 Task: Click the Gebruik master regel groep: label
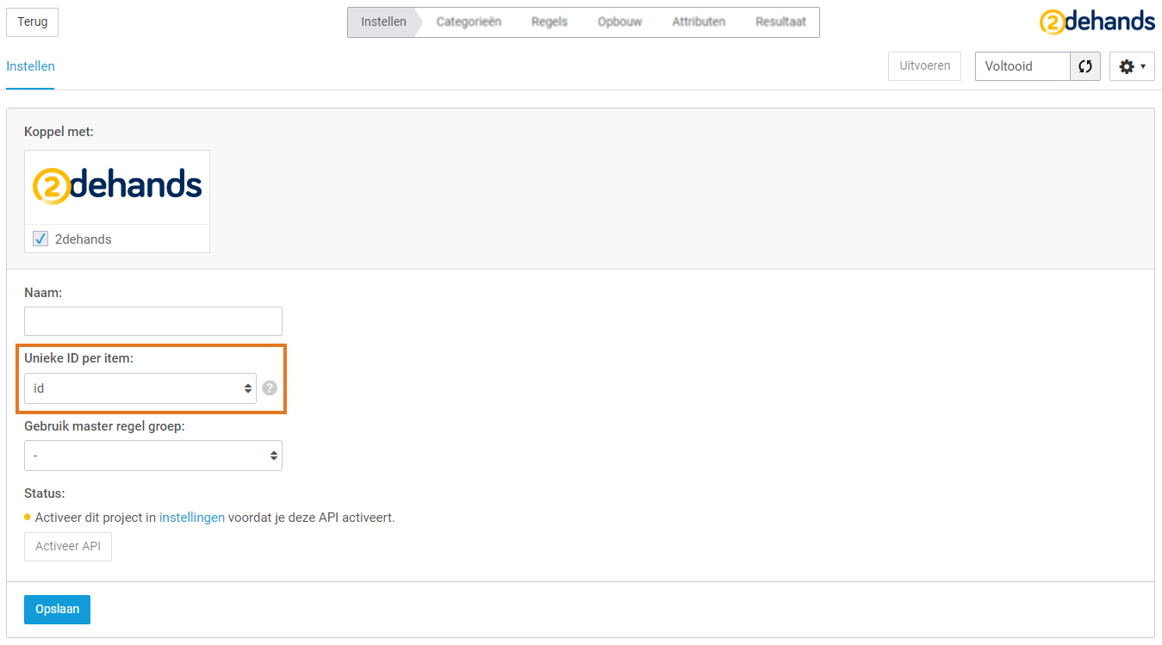click(104, 426)
